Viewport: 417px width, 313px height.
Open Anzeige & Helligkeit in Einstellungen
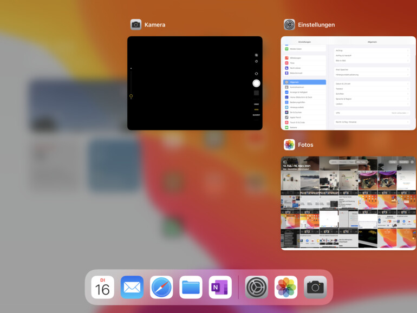click(304, 92)
